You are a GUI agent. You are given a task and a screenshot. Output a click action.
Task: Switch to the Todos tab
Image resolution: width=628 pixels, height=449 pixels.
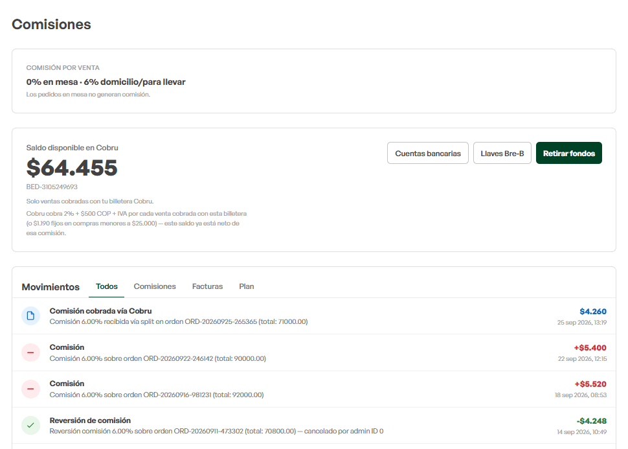click(107, 286)
